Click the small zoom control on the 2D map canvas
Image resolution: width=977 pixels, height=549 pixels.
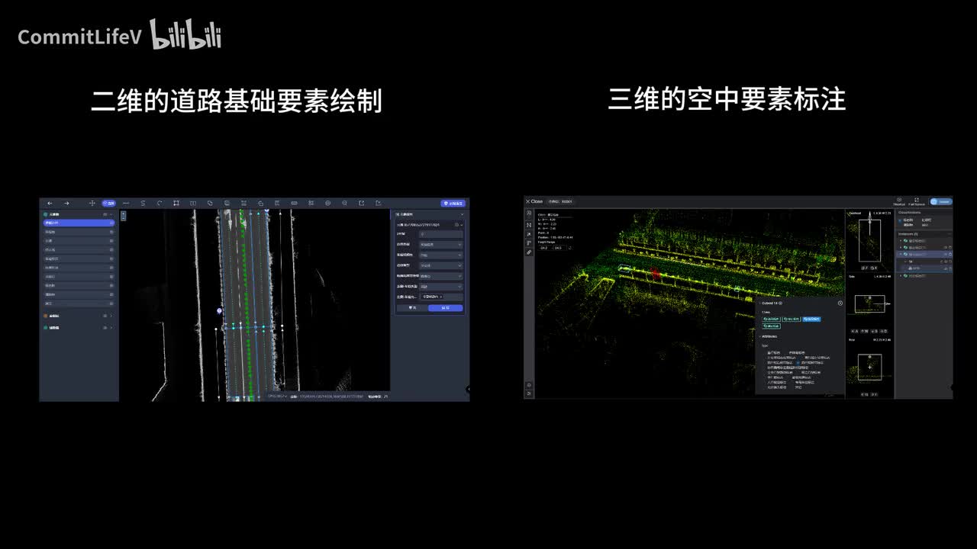(x=123, y=216)
